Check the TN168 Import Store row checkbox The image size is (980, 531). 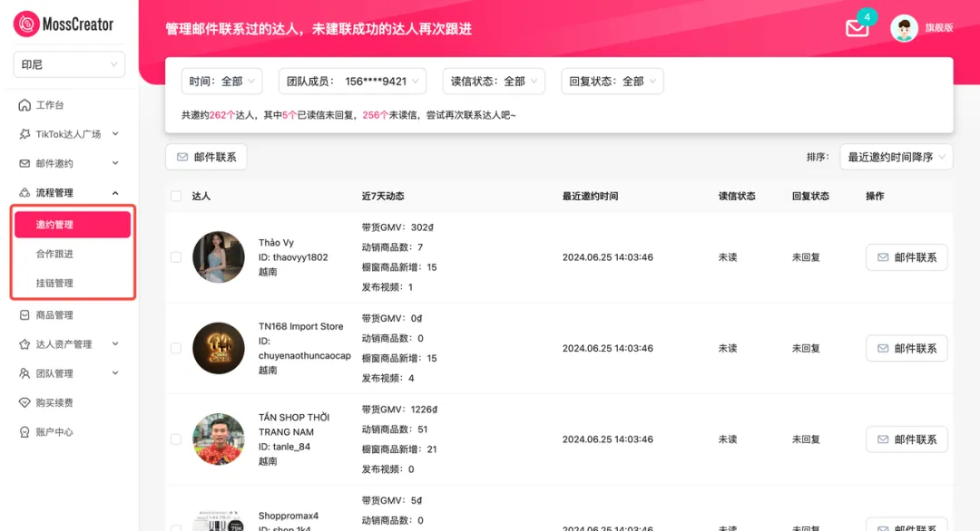point(176,348)
